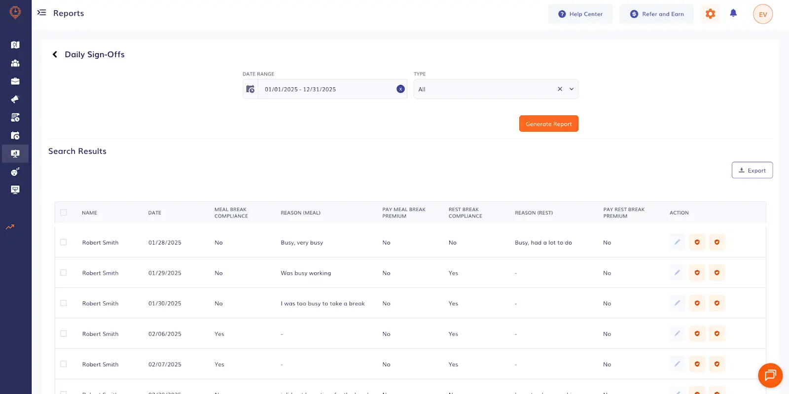Click second shield icon in 01/28/2025 row
Screen dimensions: 789x394
[717, 242]
